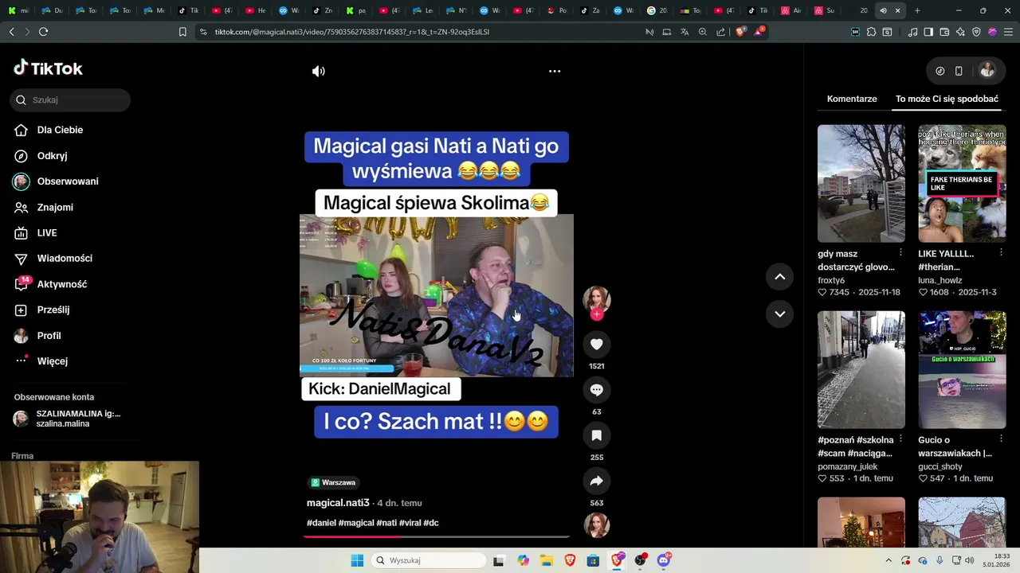
Task: Open pomazany_julek video thumbnail
Action: click(861, 369)
